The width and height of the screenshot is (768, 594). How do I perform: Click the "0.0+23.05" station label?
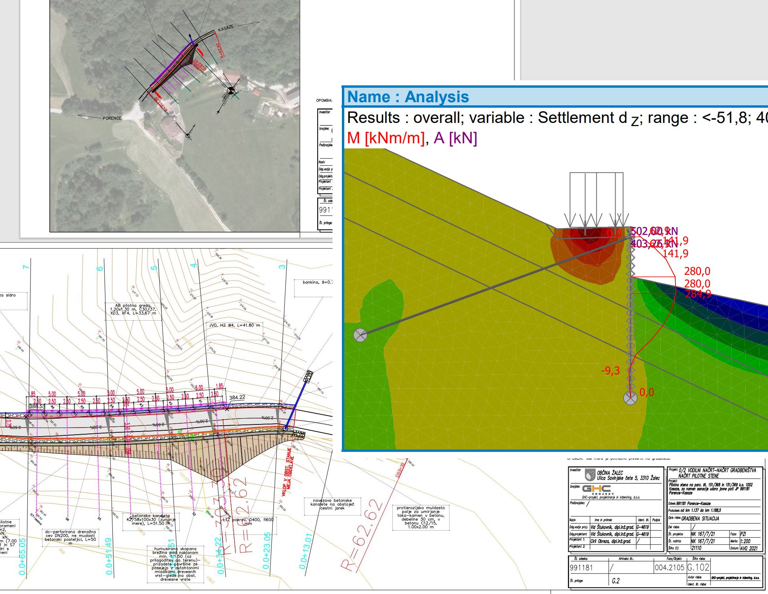click(x=267, y=551)
